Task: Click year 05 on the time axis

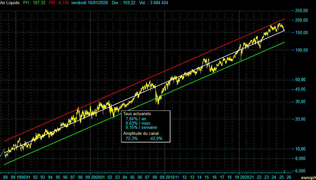Action: pyautogui.click(x=132, y=177)
